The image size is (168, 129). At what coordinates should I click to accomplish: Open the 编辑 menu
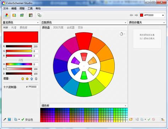(x=14, y=9)
